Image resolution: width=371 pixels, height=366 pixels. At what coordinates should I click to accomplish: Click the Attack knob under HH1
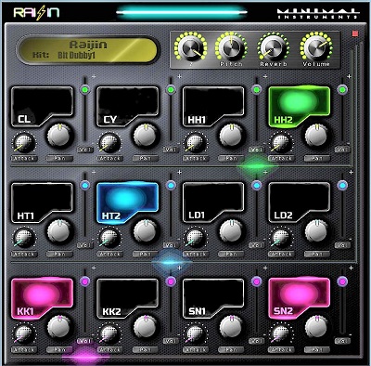point(196,143)
